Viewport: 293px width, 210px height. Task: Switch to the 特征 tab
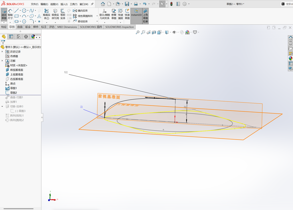4,27
